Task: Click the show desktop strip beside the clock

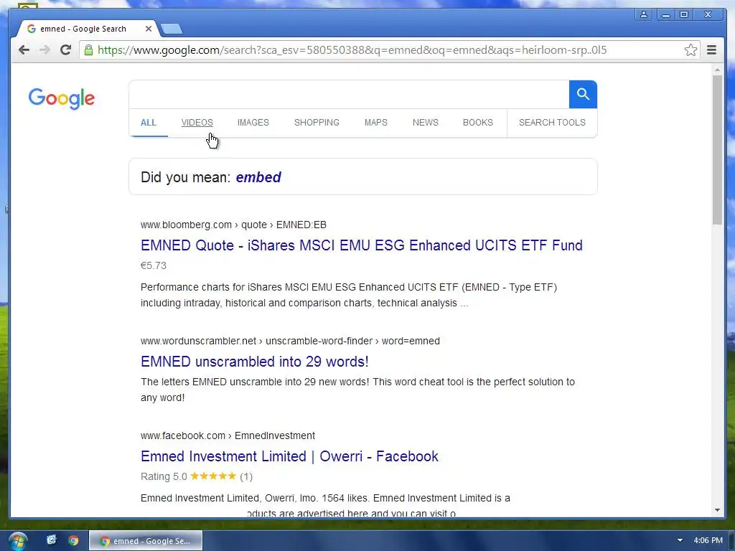Action: (731, 541)
